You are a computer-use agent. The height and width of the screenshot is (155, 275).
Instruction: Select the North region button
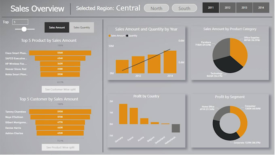pyautogui.click(x=157, y=8)
